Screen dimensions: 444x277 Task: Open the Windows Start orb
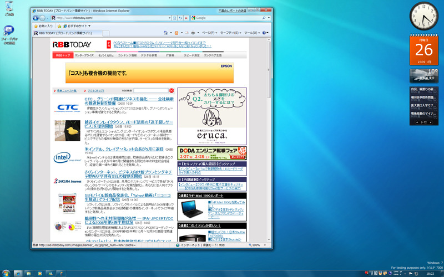[6, 273]
